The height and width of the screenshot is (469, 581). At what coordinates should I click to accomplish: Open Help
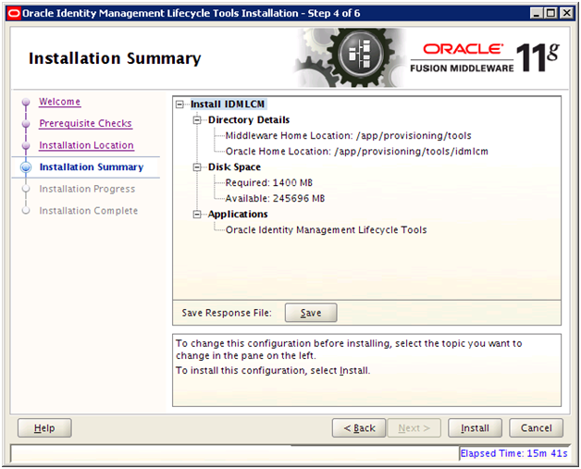[44, 428]
